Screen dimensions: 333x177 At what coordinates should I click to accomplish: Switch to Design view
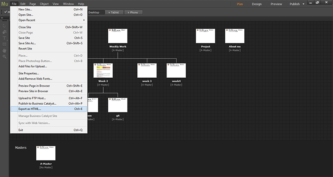[257, 4]
